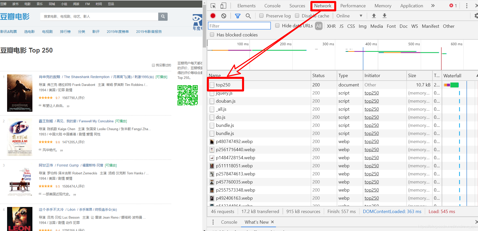478x231 pixels.
Task: Click the QR code image
Action: coord(188,95)
